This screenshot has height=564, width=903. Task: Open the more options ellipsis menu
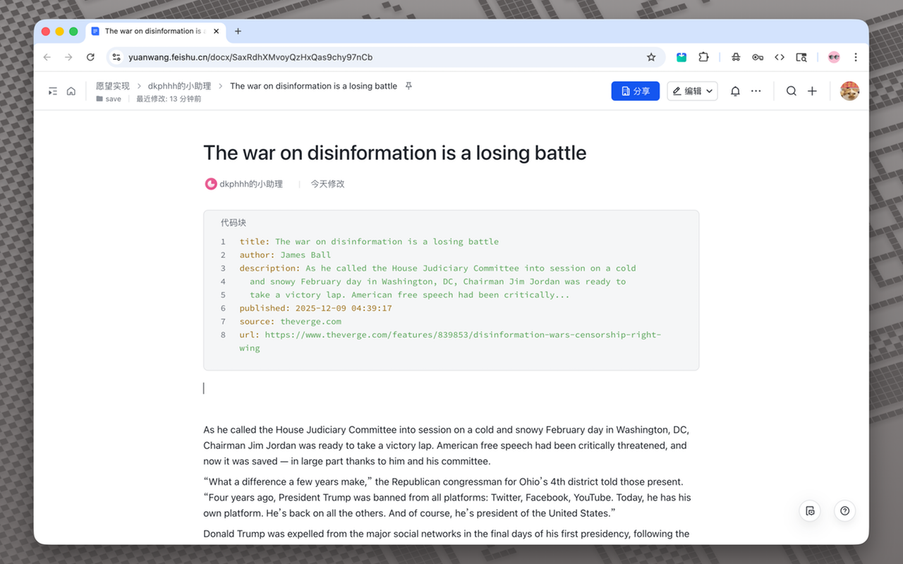pyautogui.click(x=756, y=91)
